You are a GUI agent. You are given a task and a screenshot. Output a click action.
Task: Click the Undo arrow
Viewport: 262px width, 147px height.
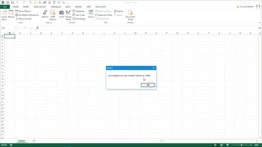pos(17,2)
